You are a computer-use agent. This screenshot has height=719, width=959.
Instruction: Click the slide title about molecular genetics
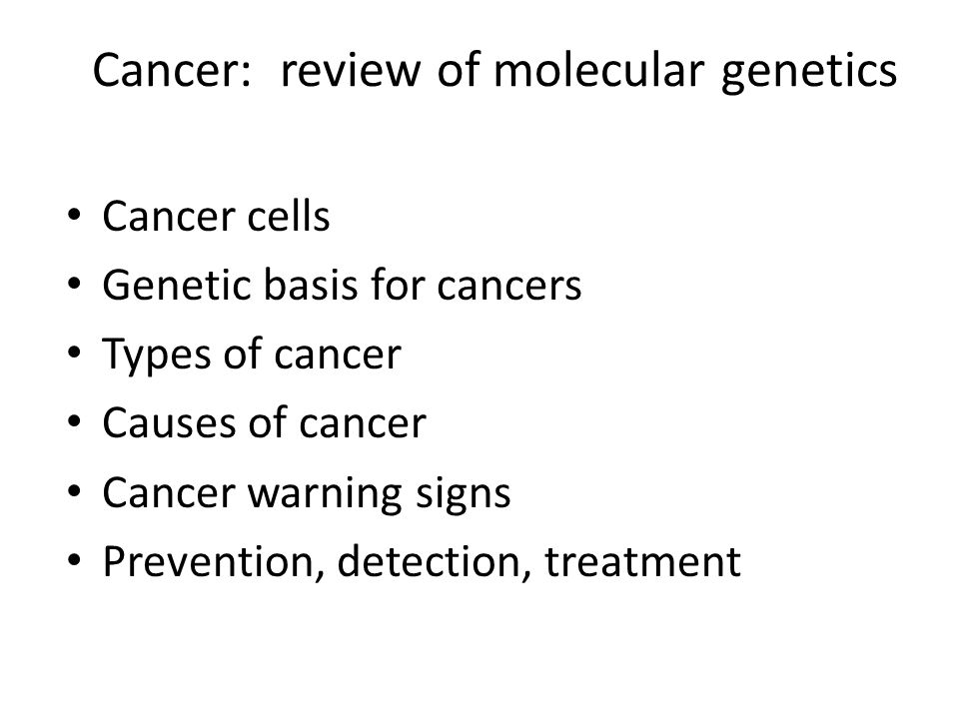pos(494,71)
